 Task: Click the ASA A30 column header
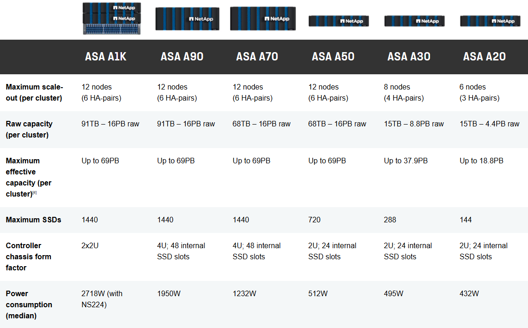408,57
